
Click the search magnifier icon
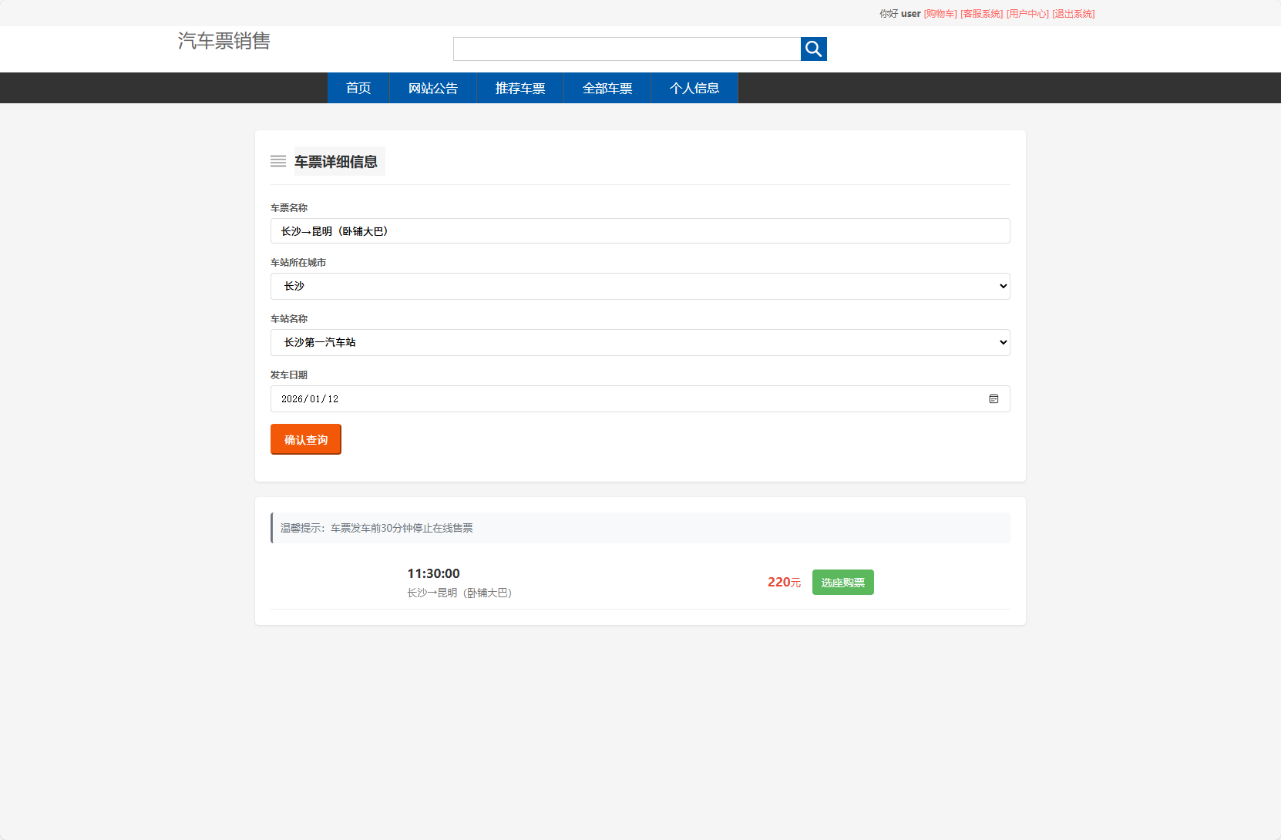[x=813, y=49]
